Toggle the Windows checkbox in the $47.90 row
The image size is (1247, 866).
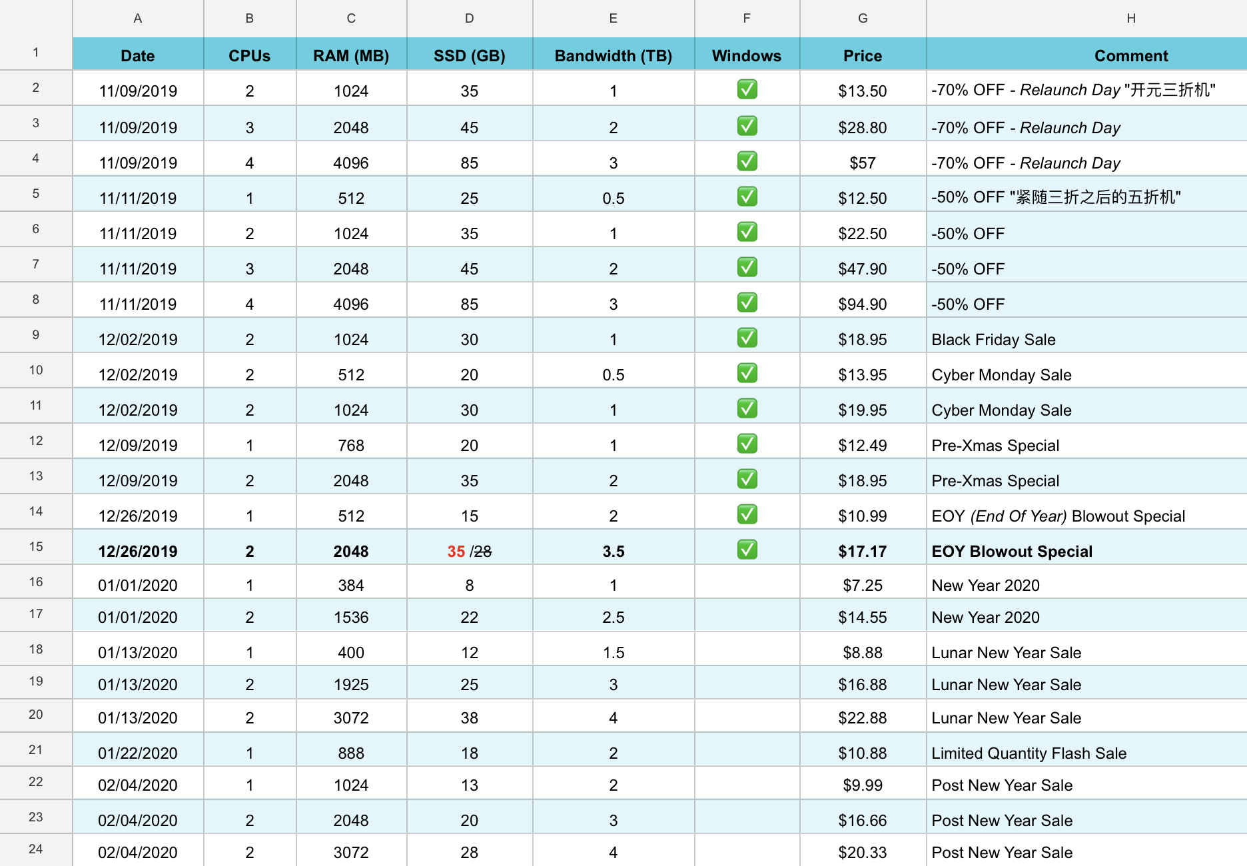pos(747,267)
